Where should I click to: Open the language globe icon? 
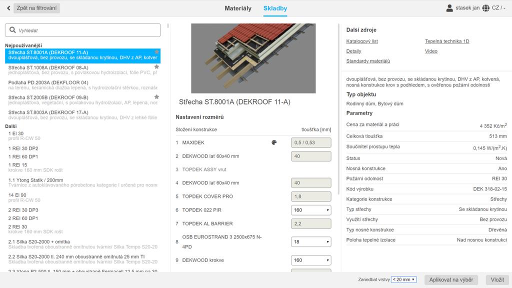tap(486, 8)
